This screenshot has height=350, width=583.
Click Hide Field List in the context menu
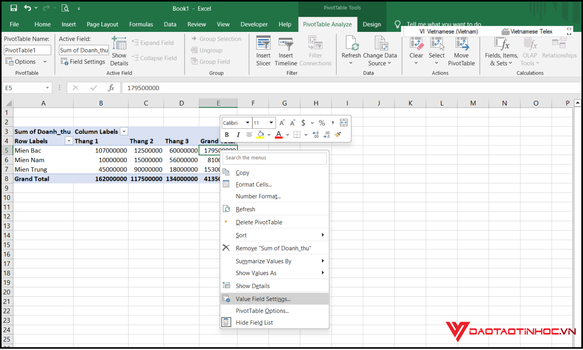pyautogui.click(x=254, y=322)
